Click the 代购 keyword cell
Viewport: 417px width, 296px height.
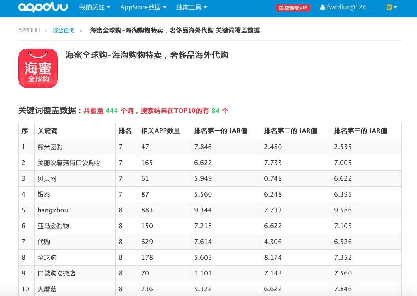44,242
